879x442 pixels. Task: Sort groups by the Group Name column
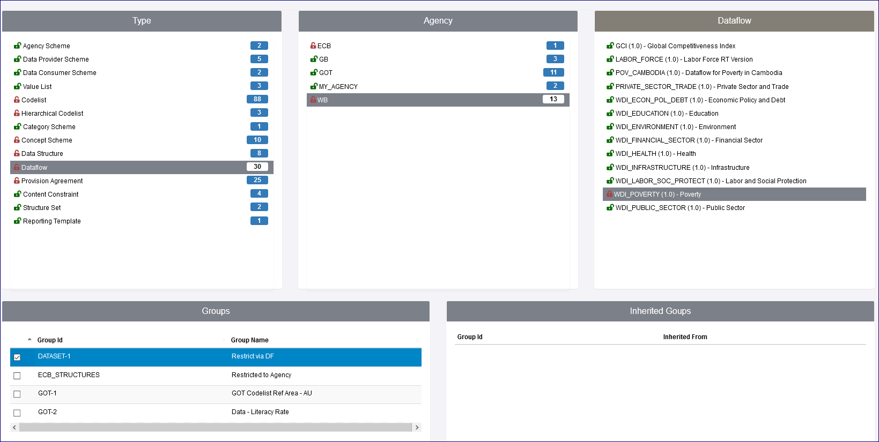coord(249,340)
